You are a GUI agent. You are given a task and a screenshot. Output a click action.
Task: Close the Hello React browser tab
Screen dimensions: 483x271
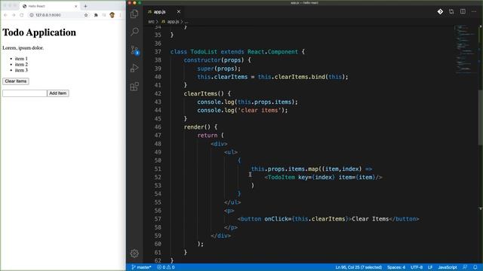(x=75, y=6)
